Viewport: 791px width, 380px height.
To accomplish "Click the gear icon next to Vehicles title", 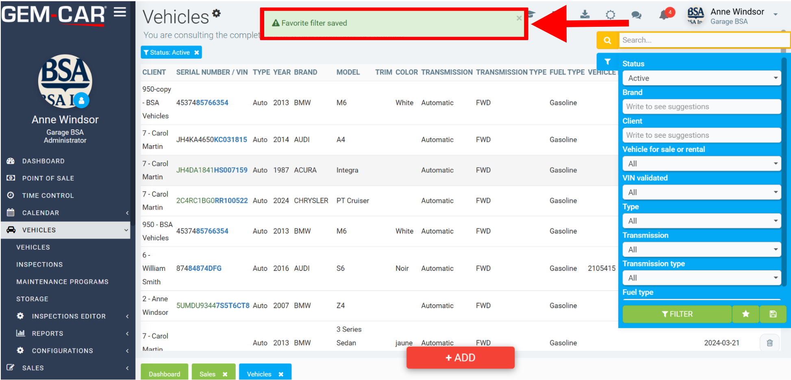I will point(217,13).
